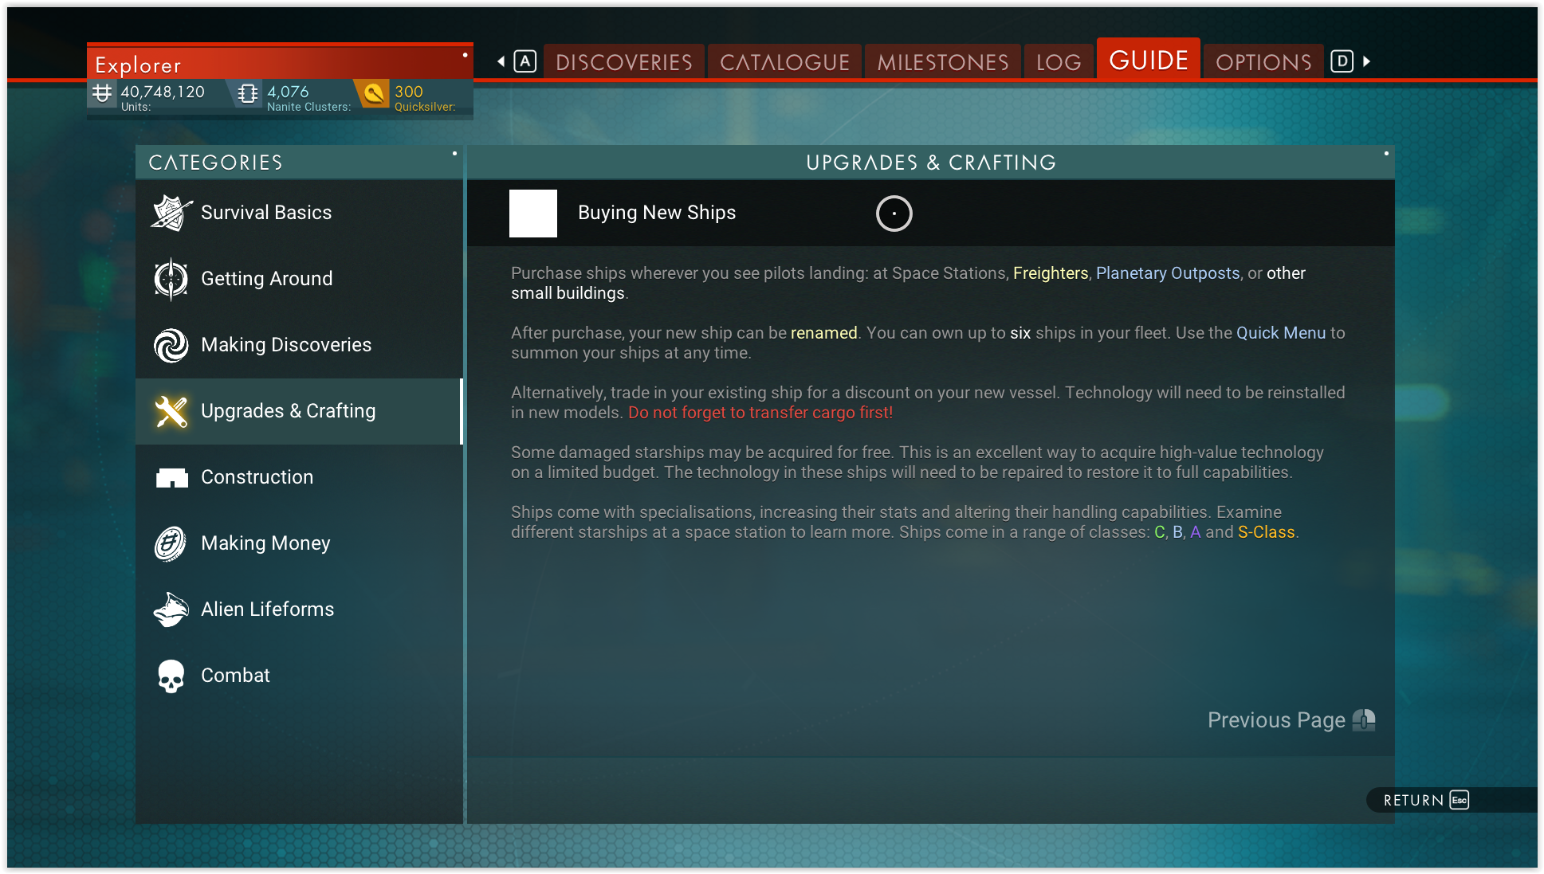
Task: Click the Survival Basics shield icon
Action: pyautogui.click(x=171, y=213)
